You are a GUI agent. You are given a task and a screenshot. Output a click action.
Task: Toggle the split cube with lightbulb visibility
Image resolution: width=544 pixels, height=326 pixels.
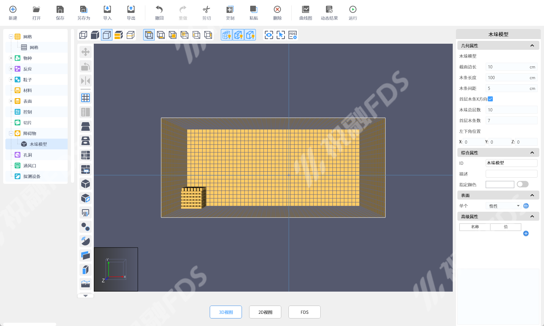[238, 35]
